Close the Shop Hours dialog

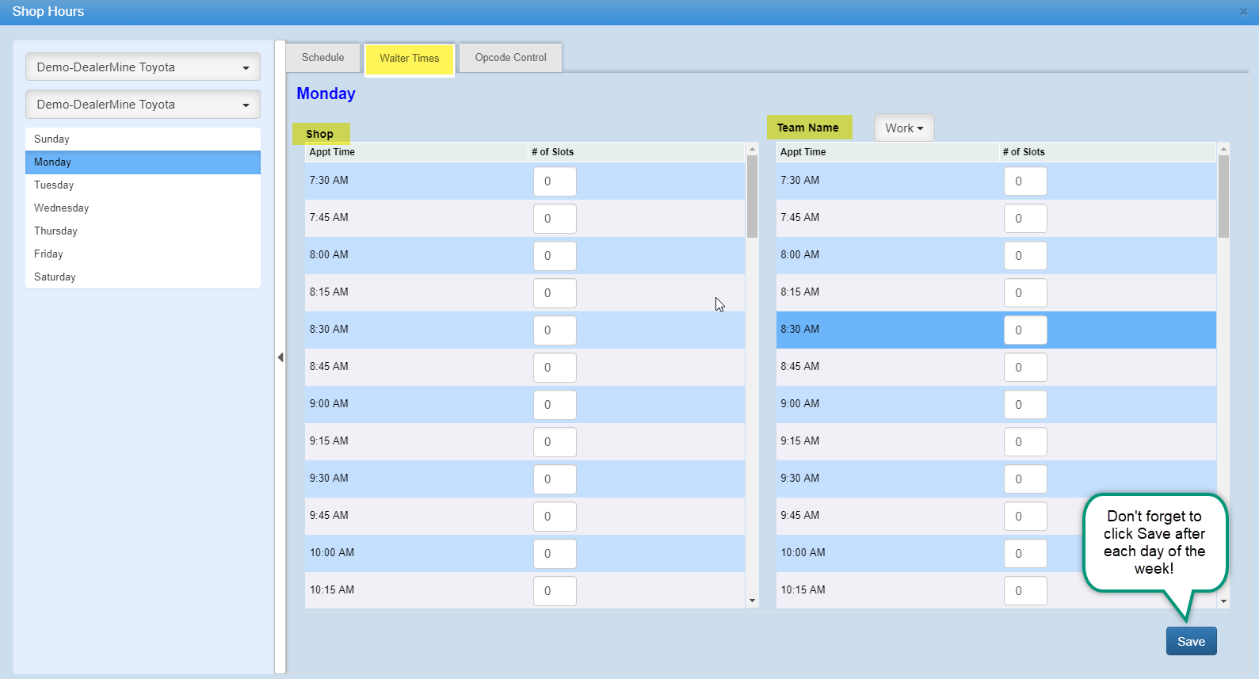[x=1243, y=12]
